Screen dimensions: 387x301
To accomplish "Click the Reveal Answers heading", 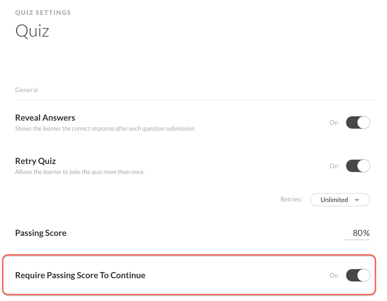I will click(x=45, y=118).
